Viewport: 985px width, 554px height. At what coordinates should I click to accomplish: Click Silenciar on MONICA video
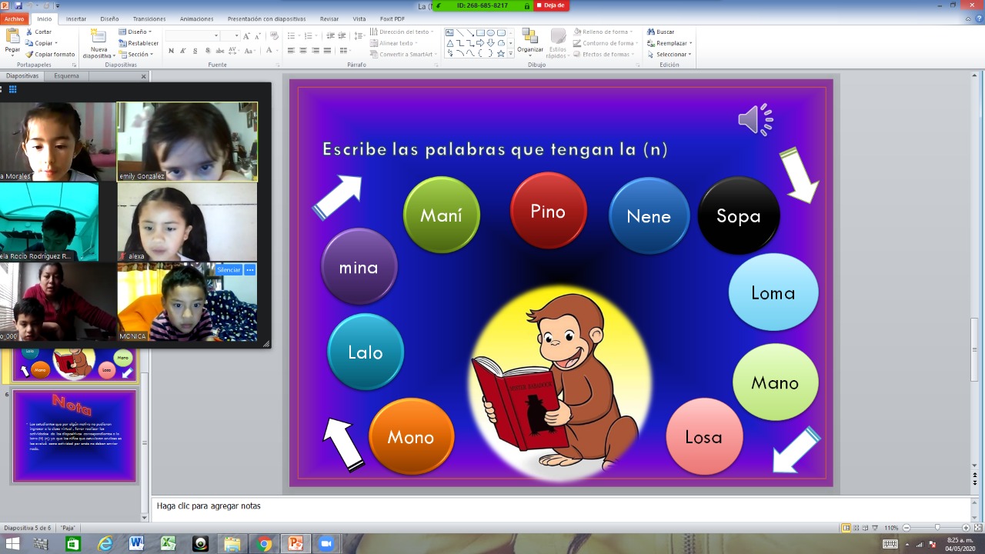229,270
